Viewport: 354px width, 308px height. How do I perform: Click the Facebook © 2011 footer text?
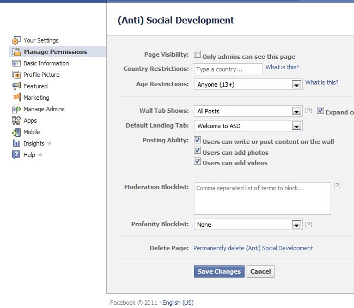click(133, 303)
